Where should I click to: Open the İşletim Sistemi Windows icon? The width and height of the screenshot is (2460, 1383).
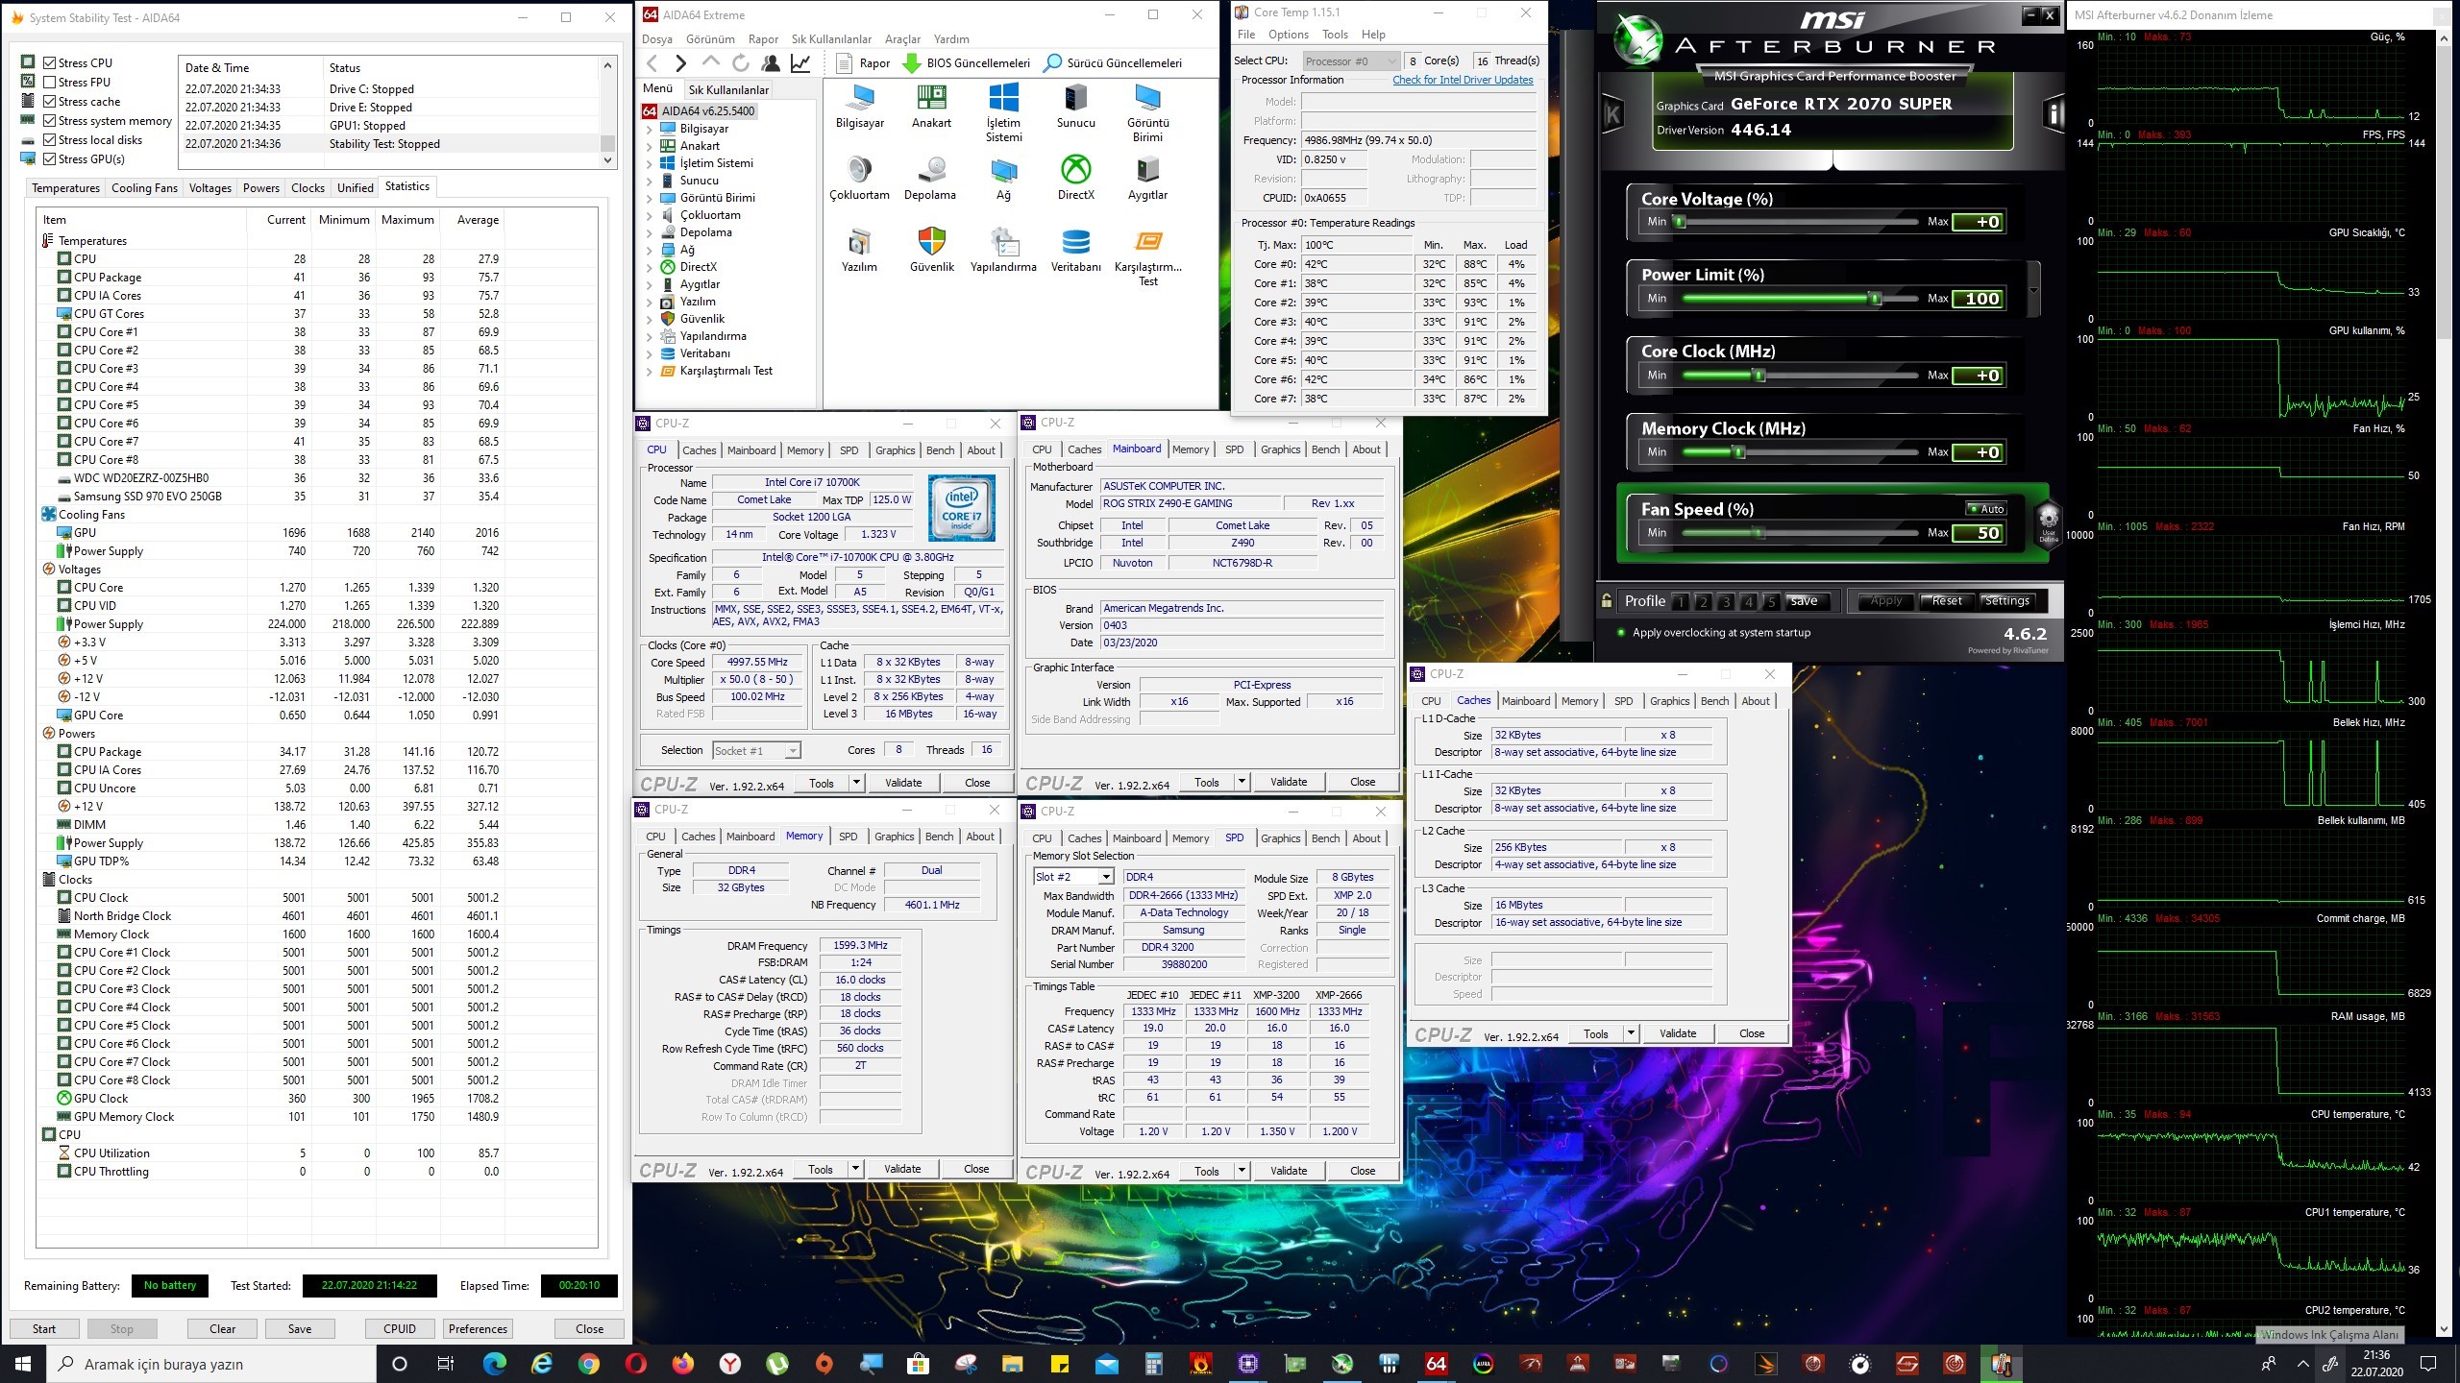click(1003, 112)
